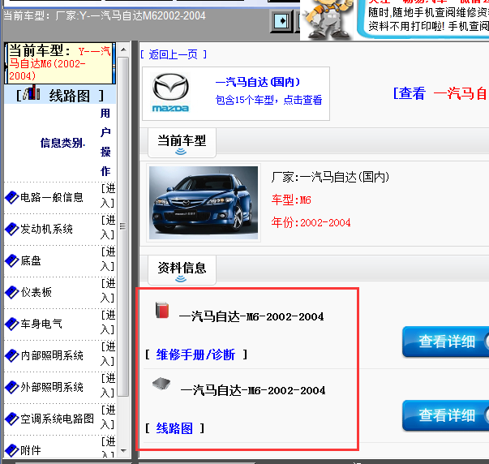Select the 当前车型 tab

click(182, 143)
